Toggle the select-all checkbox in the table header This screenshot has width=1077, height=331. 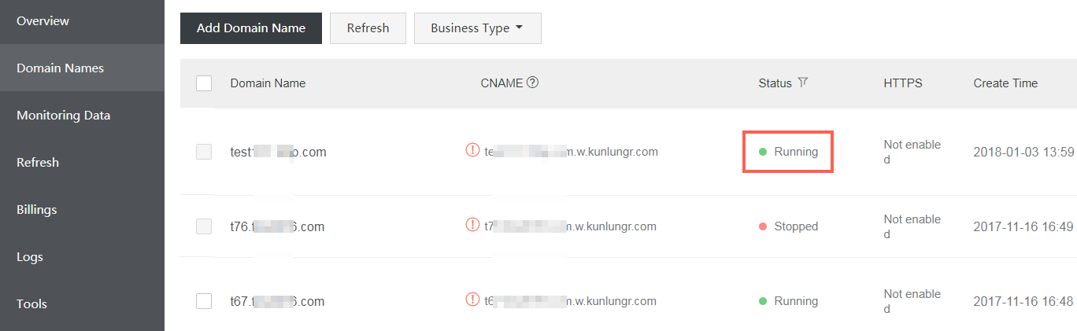[204, 83]
